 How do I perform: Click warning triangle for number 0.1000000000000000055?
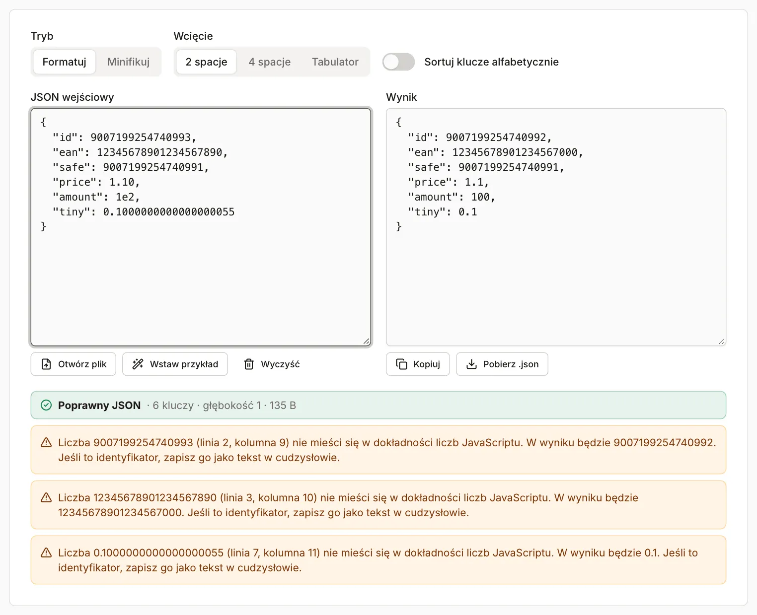(46, 553)
